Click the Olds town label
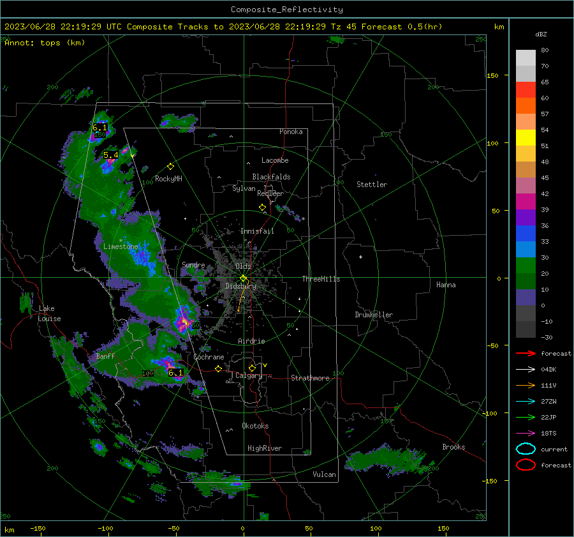Viewport: 574px width, 537px height. coord(243,266)
